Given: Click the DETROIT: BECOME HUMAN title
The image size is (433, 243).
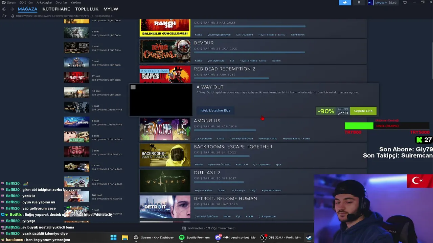Looking at the screenshot, I should [x=225, y=198].
